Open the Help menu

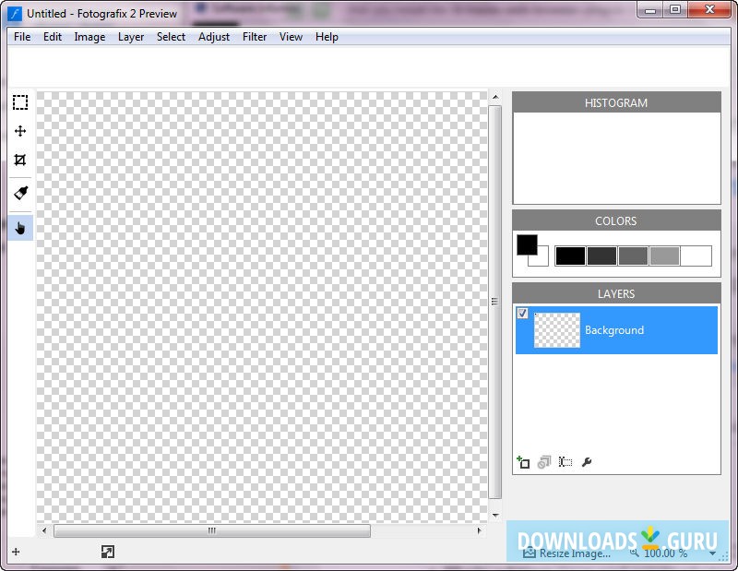pyautogui.click(x=327, y=37)
